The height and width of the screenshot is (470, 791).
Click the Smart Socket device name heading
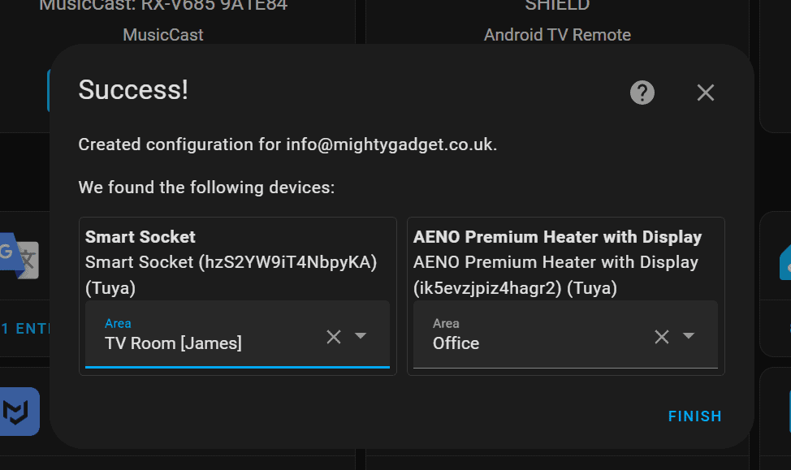point(140,237)
